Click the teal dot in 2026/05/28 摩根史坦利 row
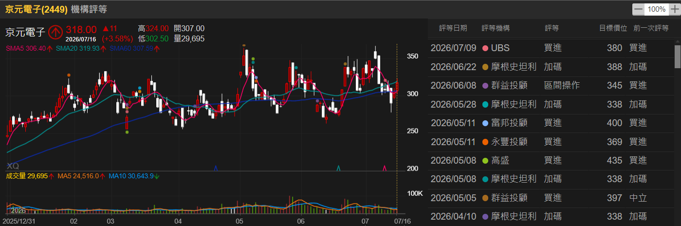 [x=485, y=104]
